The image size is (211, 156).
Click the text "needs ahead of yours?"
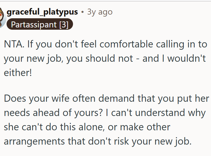(x=50, y=113)
